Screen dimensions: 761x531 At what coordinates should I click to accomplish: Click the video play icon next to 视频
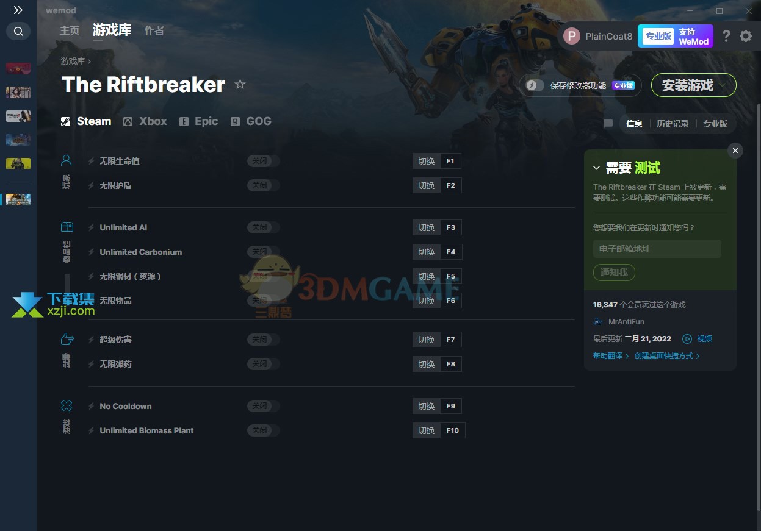click(x=687, y=339)
